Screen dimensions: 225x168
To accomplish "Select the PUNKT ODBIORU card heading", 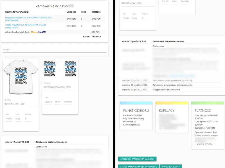I will point(136,111).
